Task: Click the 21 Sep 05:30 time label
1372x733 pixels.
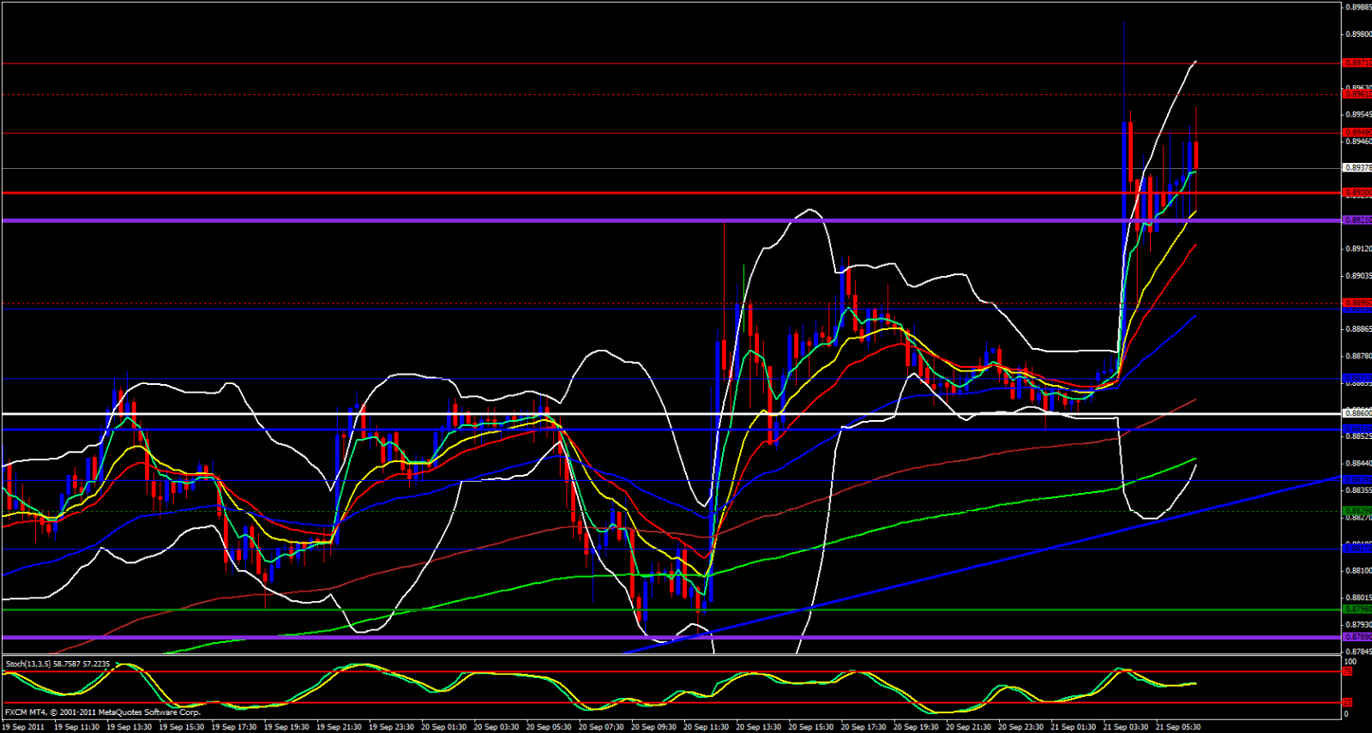Action: tap(1177, 727)
